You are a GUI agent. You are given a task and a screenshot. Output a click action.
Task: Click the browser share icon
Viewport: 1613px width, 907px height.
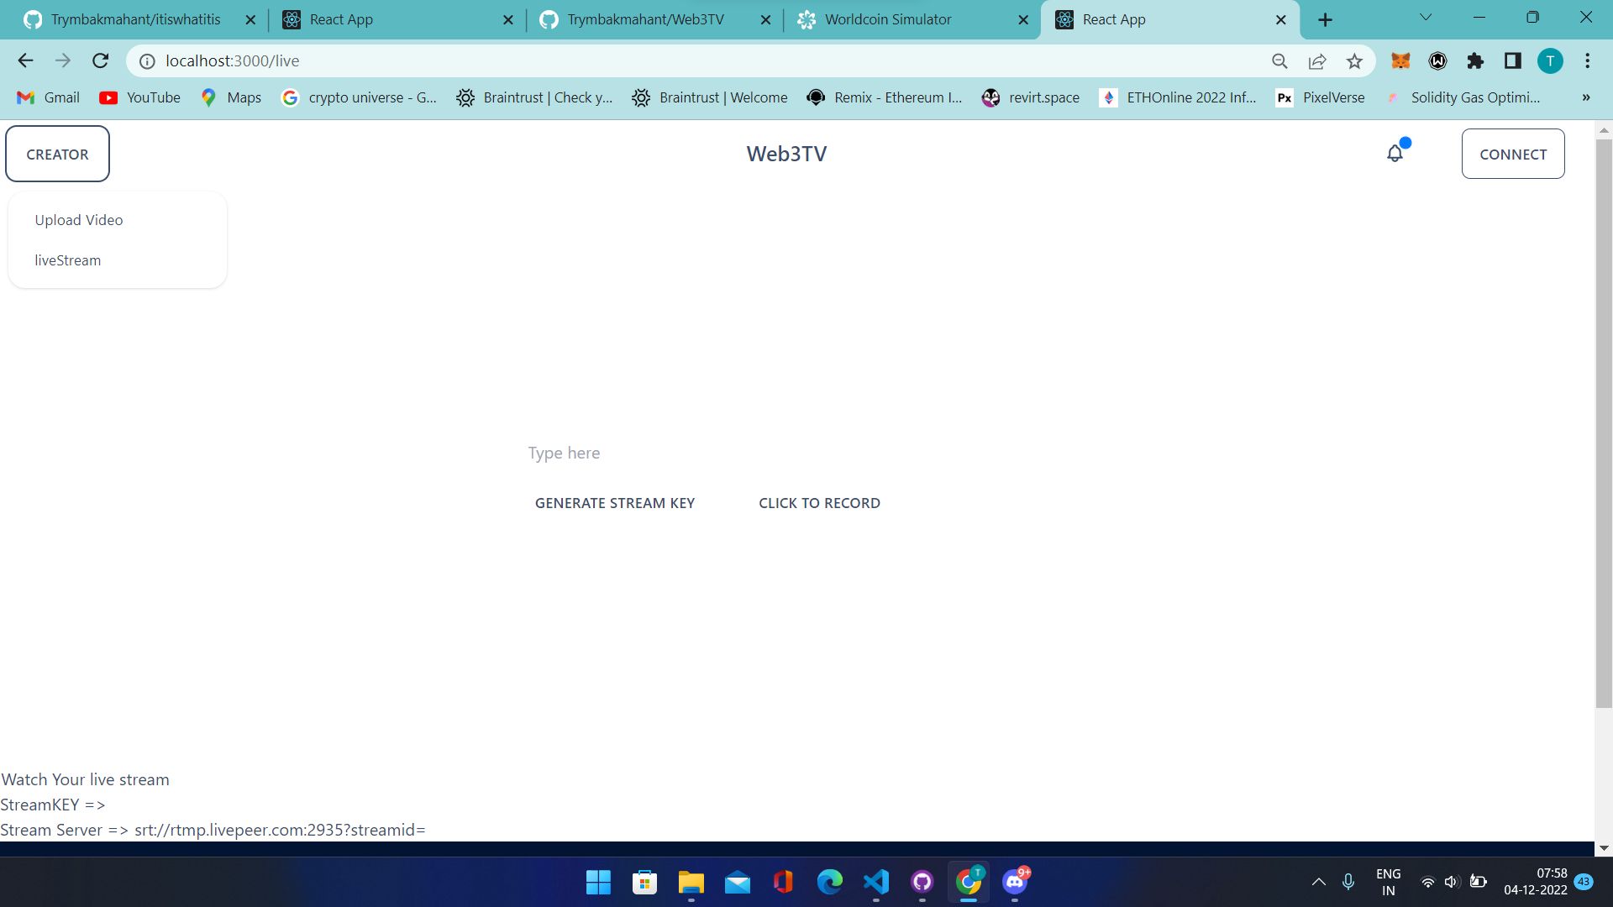[1317, 61]
